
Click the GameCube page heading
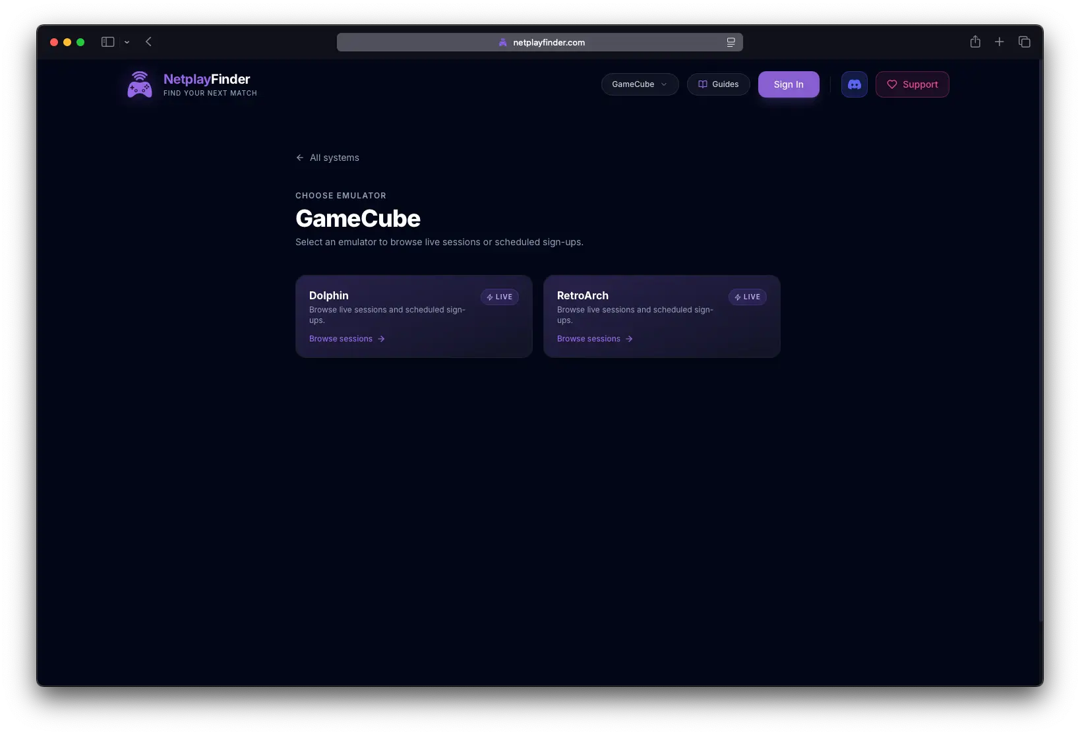[x=358, y=219]
